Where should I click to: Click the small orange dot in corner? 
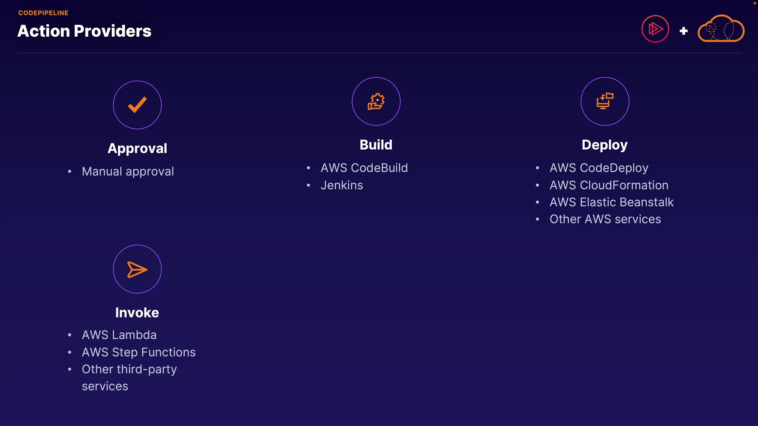pyautogui.click(x=754, y=3)
